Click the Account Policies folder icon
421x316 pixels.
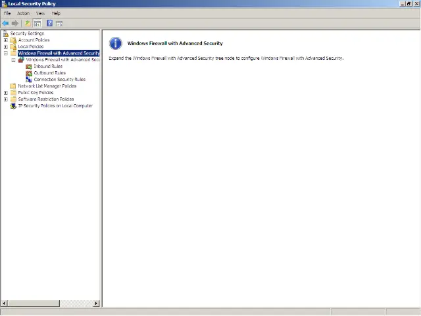click(x=13, y=40)
